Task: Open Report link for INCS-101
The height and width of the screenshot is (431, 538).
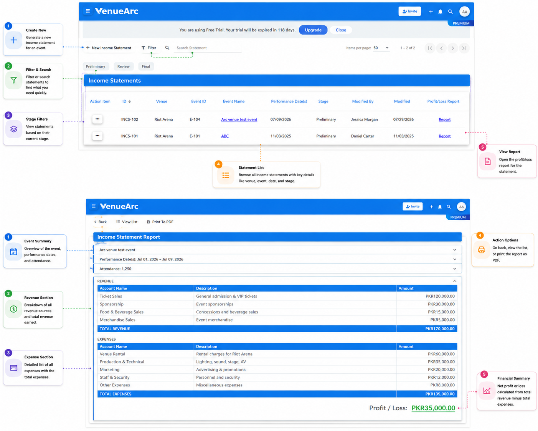Action: [x=445, y=136]
